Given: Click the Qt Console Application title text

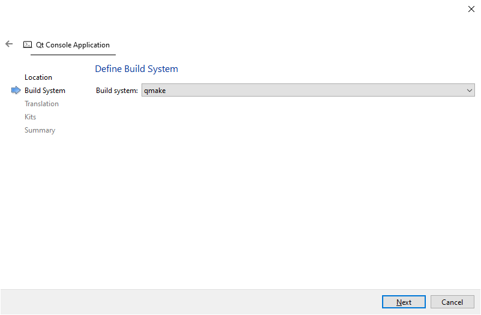Looking at the screenshot, I should [73, 45].
